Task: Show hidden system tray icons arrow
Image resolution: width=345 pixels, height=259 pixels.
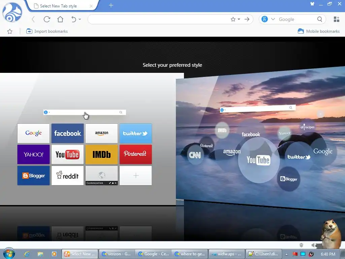Action: [286, 254]
